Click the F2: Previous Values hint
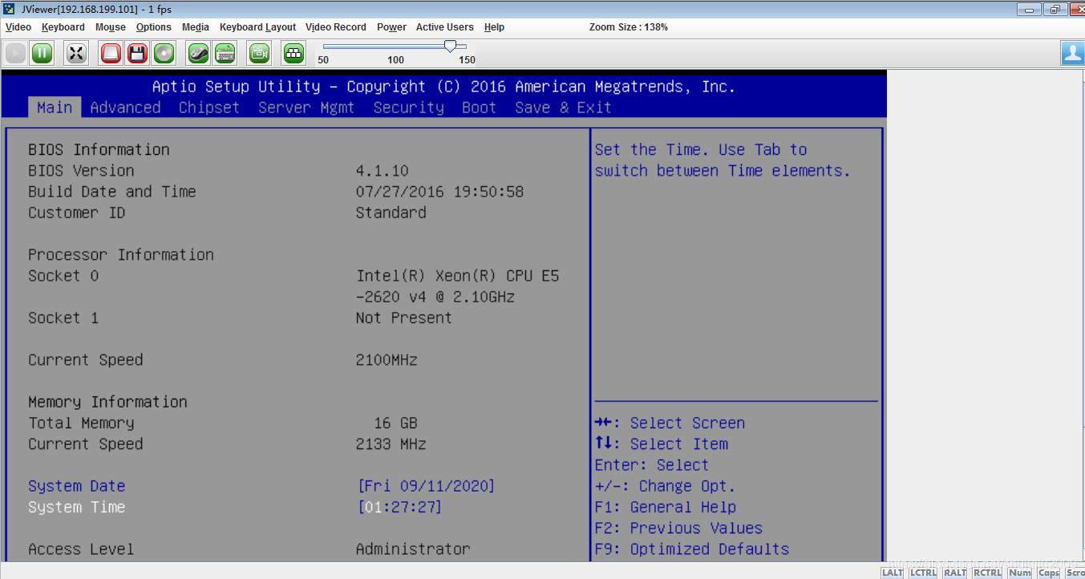 pyautogui.click(x=678, y=528)
